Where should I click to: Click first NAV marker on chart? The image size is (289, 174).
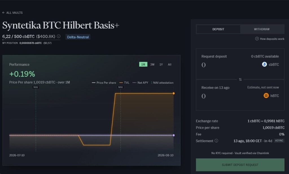click(36, 87)
